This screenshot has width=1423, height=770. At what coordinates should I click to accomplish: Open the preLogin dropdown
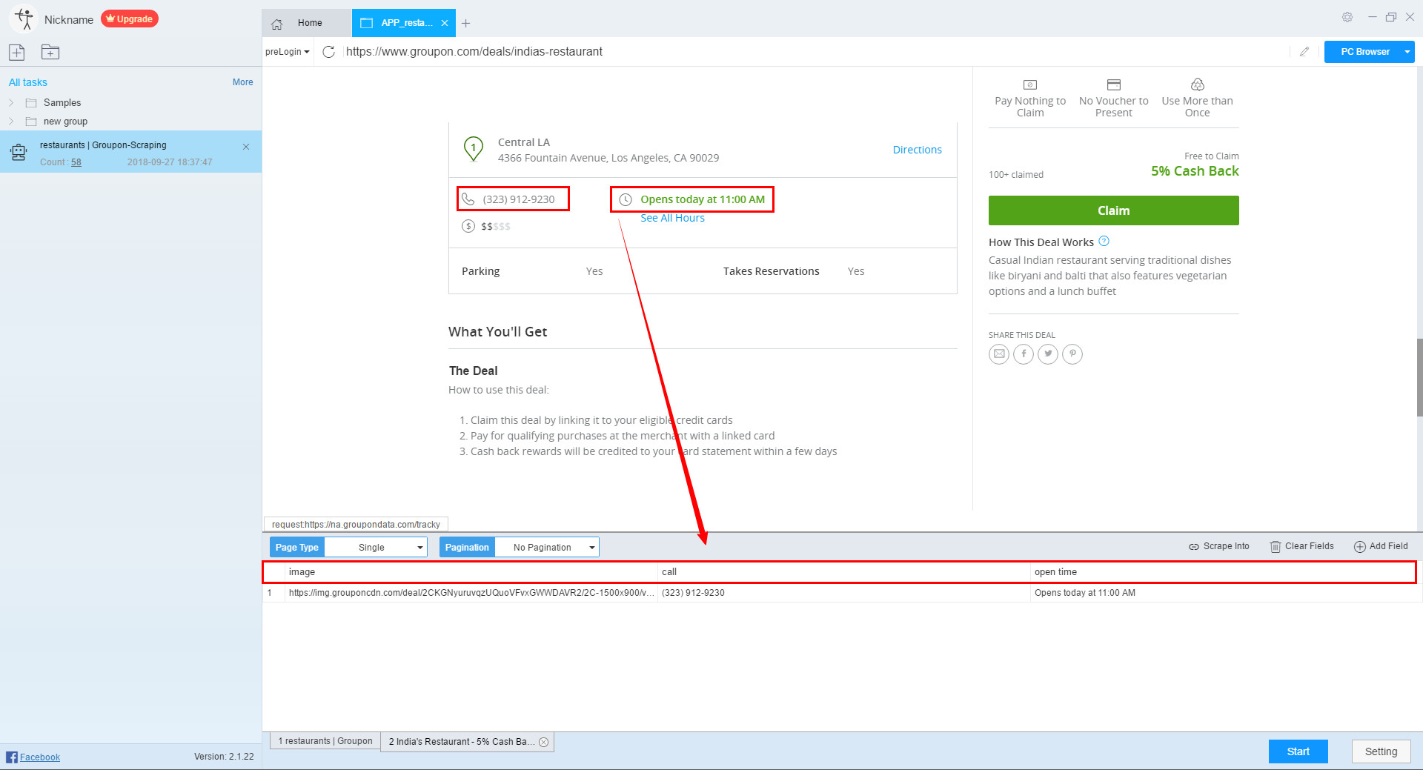coord(286,51)
